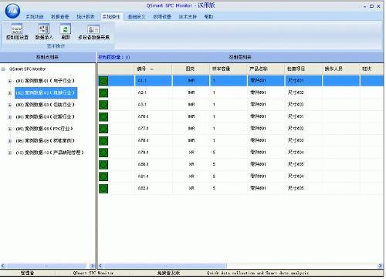Select the active fourth ribbon tab 系统操作
Viewport: 386px width, 279px height.
[111, 17]
